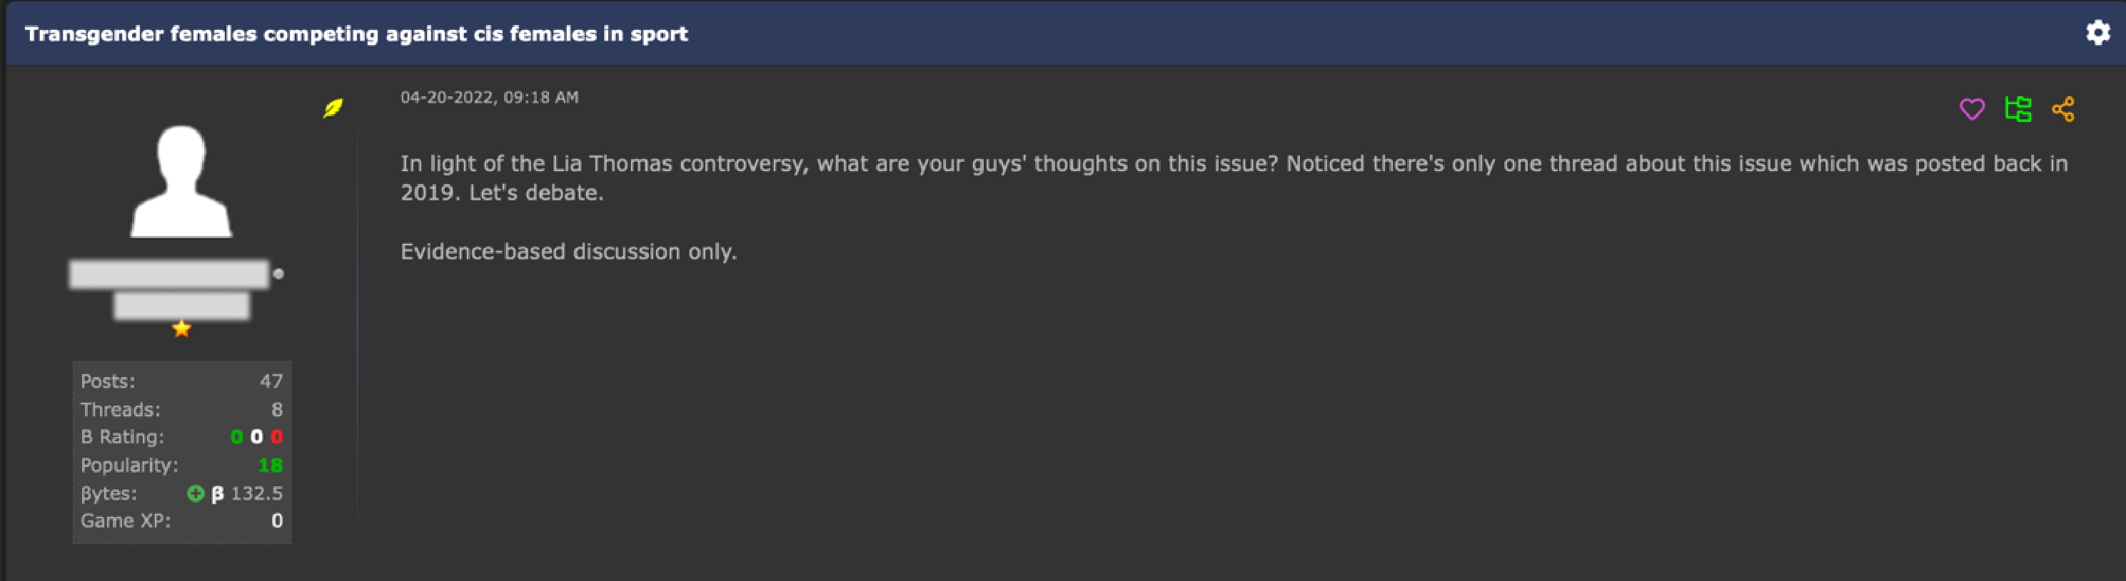View the user's 47 posts count
This screenshot has height=581, width=2126.
(x=271, y=381)
